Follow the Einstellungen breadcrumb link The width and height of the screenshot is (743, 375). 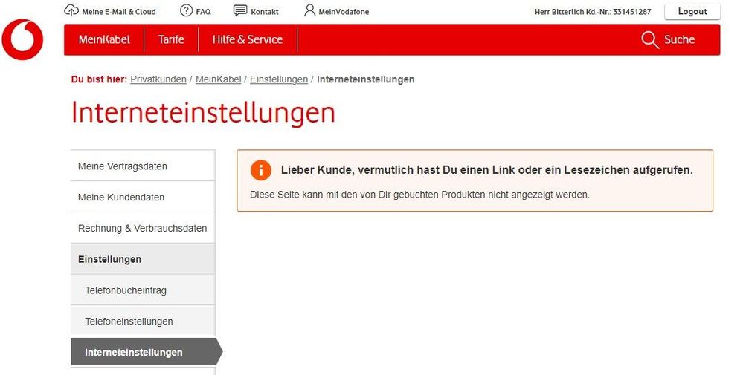(x=279, y=79)
